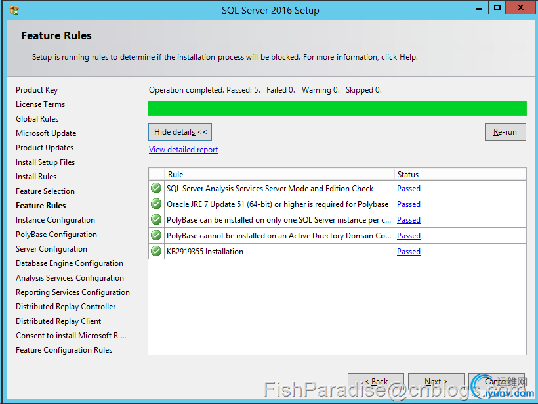Click the Operation completed summary text
Viewport: 538px width, 404px height.
[265, 90]
